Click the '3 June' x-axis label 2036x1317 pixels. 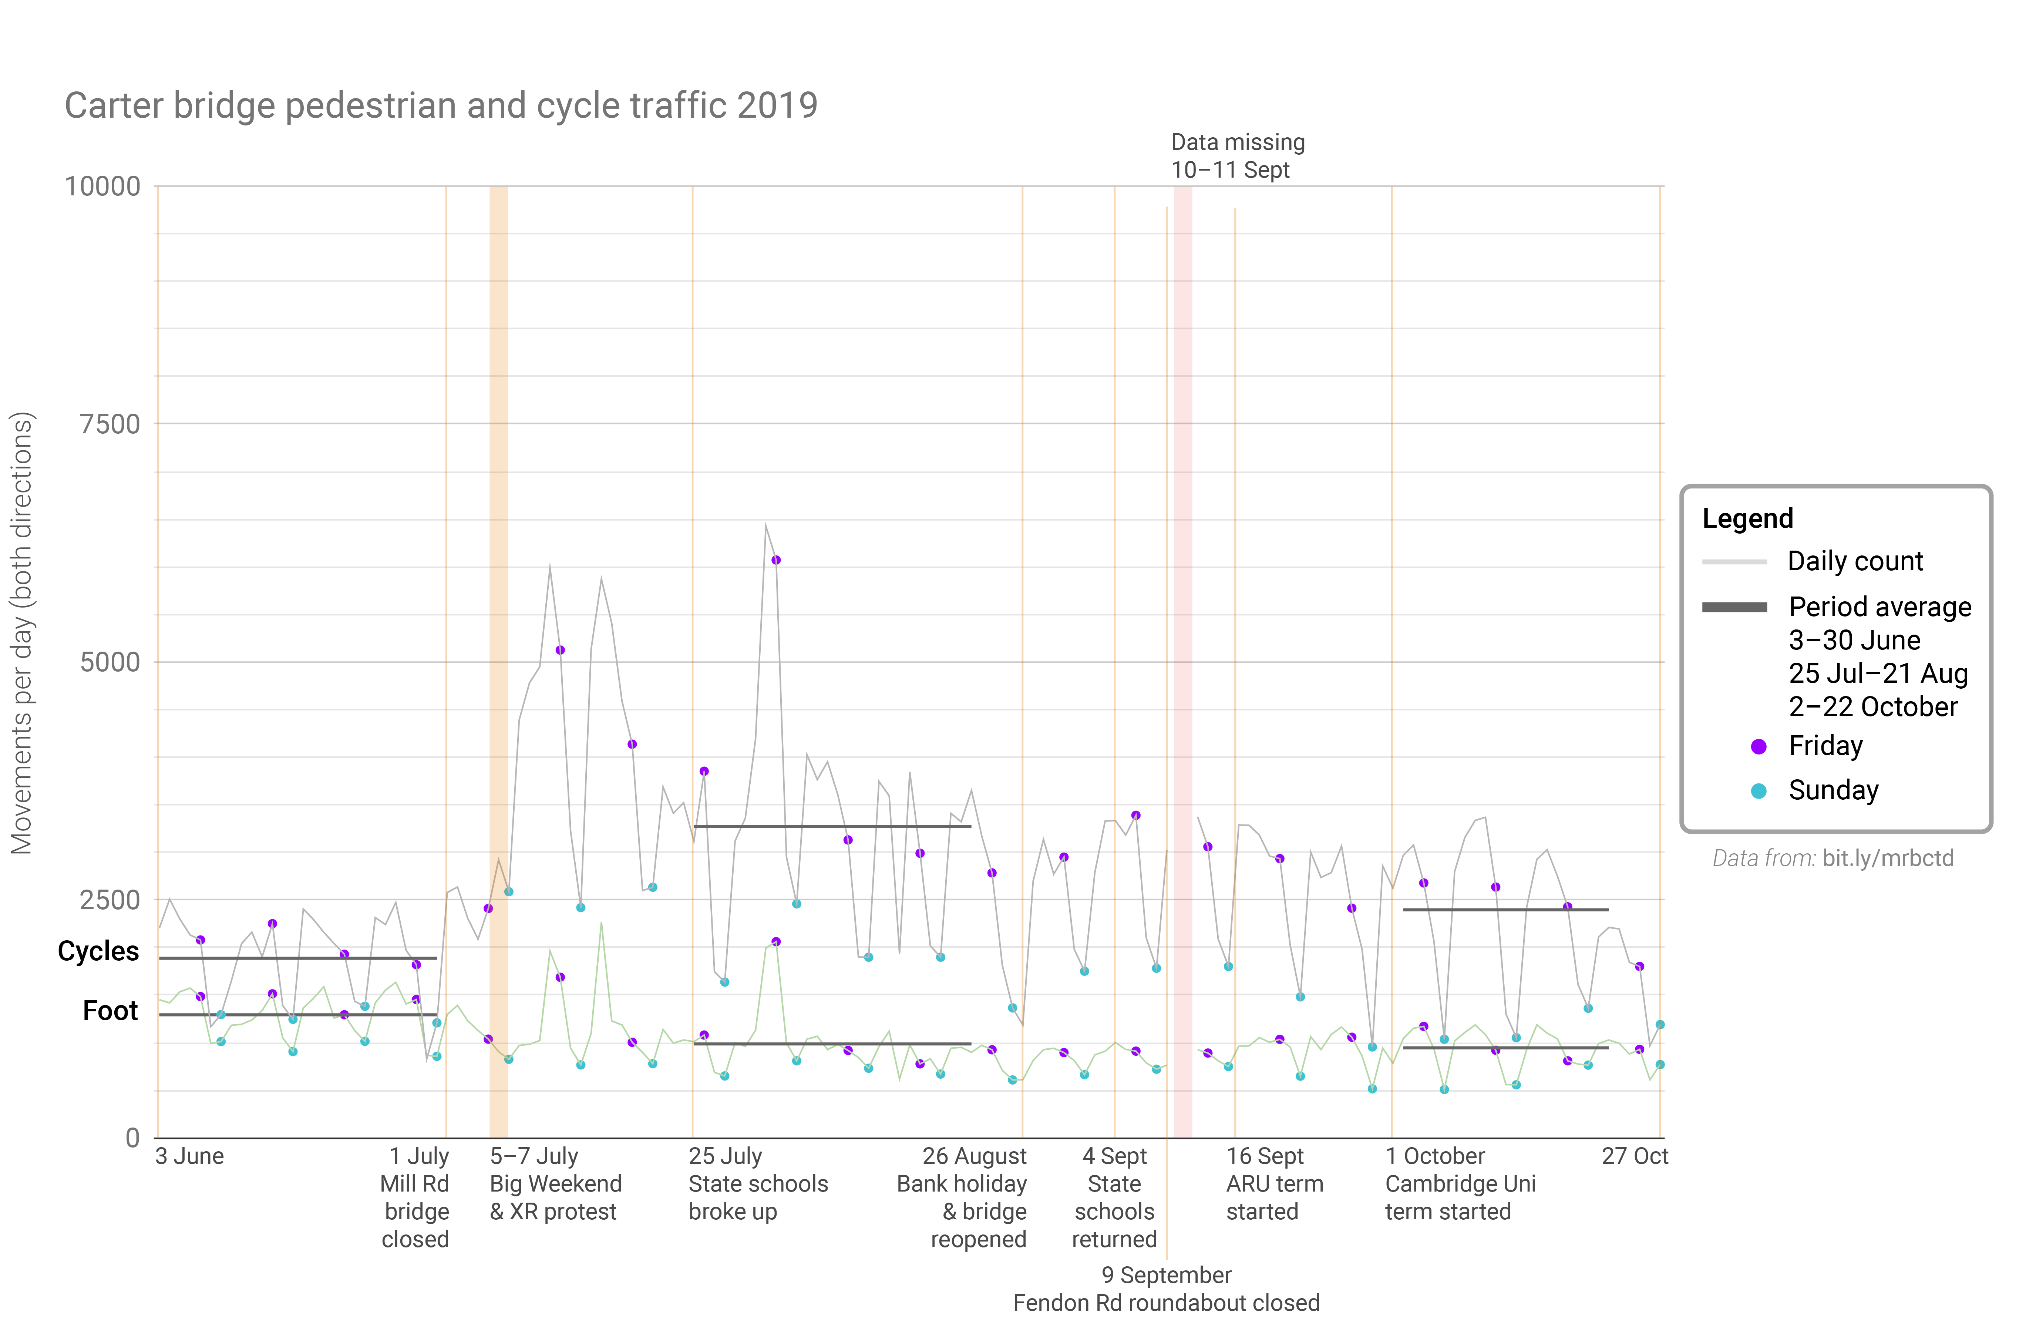[x=189, y=1156]
